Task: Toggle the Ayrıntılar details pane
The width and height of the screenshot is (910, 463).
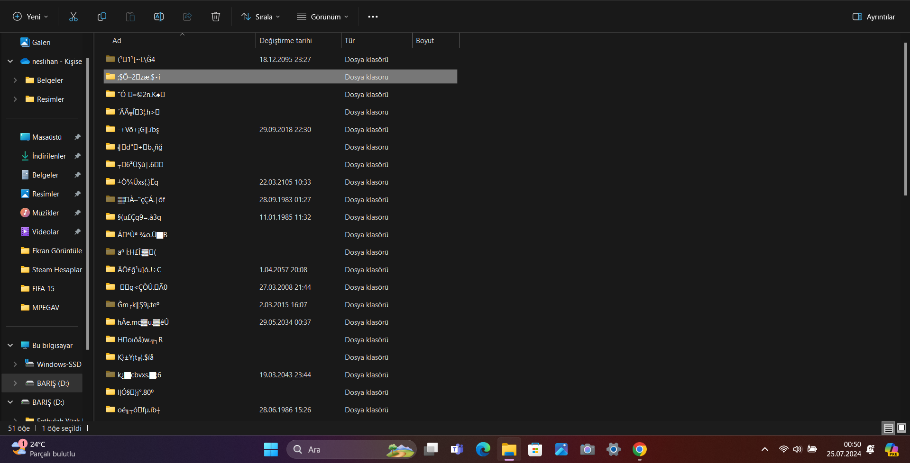Action: tap(874, 17)
